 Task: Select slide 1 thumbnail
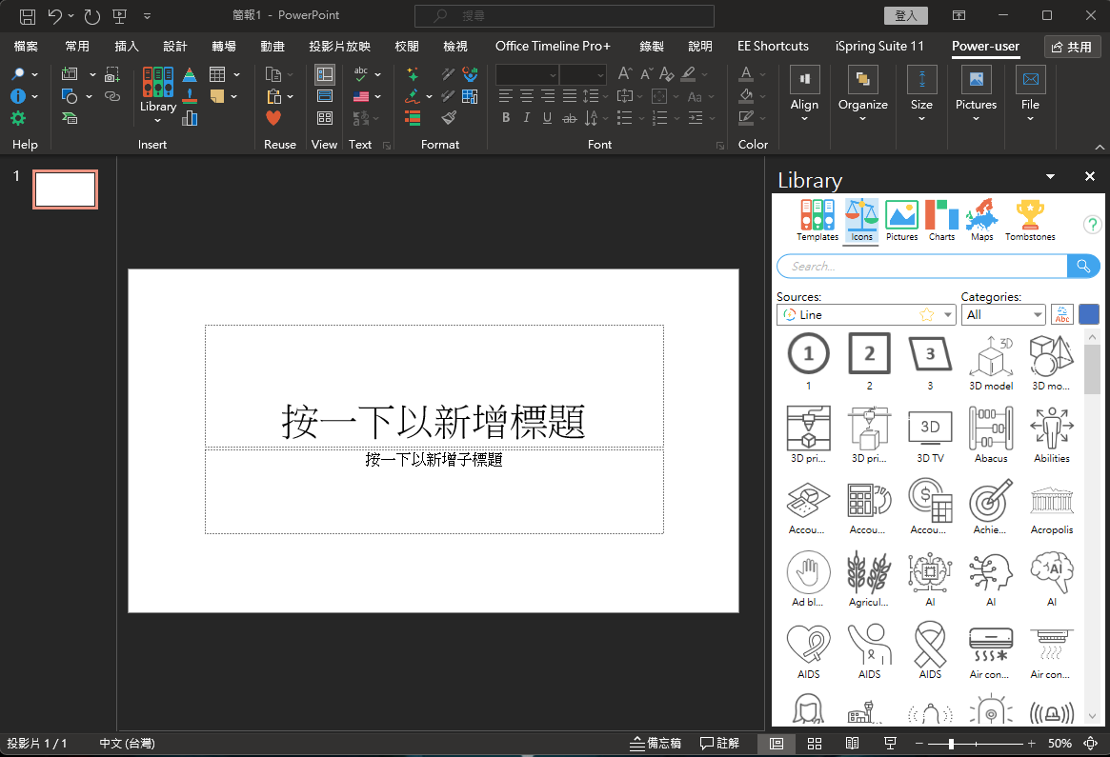[65, 189]
